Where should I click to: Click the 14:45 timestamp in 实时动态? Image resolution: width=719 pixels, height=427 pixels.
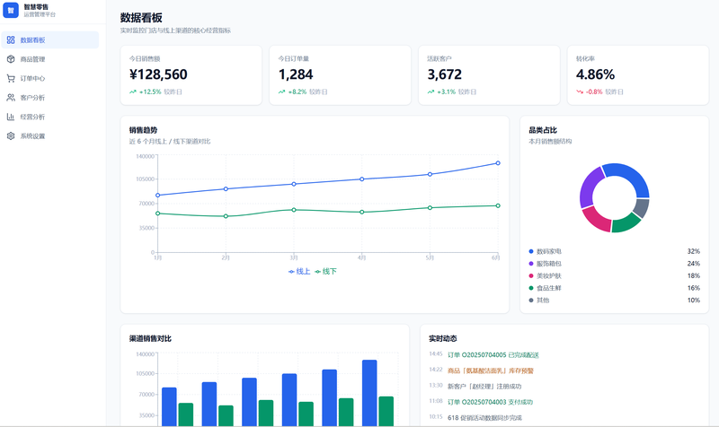pos(436,353)
